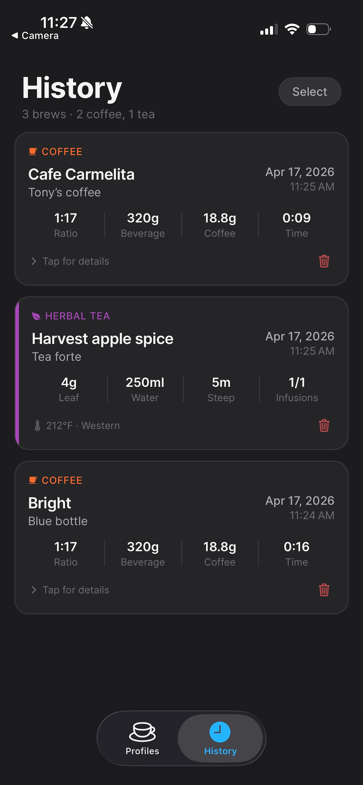Switch to the Profiles tab
Screen dimensions: 363x785
[142, 738]
